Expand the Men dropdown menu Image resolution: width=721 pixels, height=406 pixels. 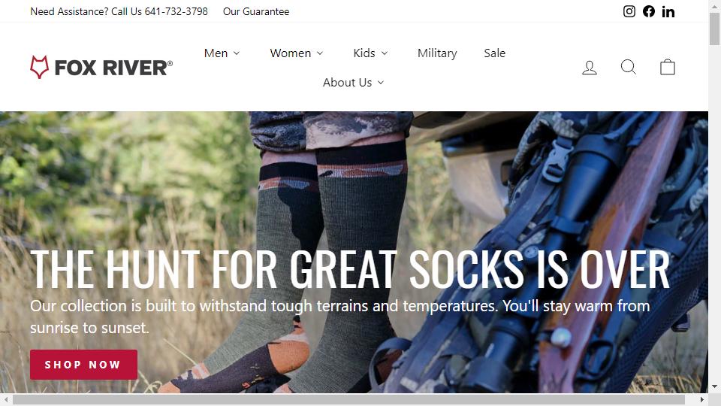[222, 53]
